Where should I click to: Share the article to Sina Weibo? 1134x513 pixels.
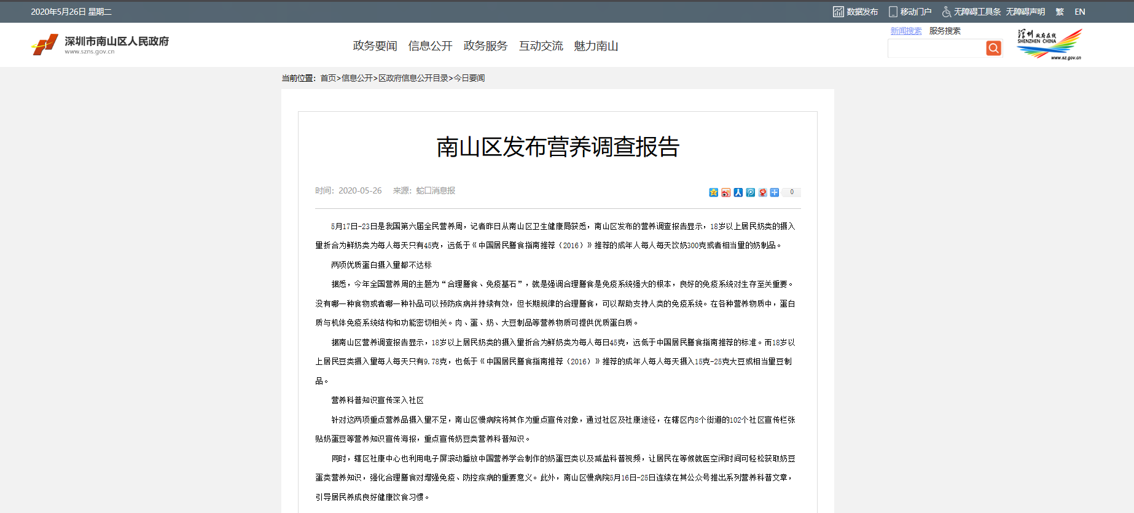[x=725, y=192]
